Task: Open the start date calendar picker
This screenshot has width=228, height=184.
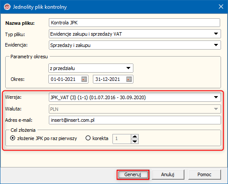Action: pos(84,79)
